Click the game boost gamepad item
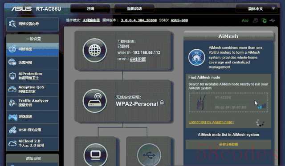The width and height of the screenshot is (285, 166). click(x=33, y=117)
